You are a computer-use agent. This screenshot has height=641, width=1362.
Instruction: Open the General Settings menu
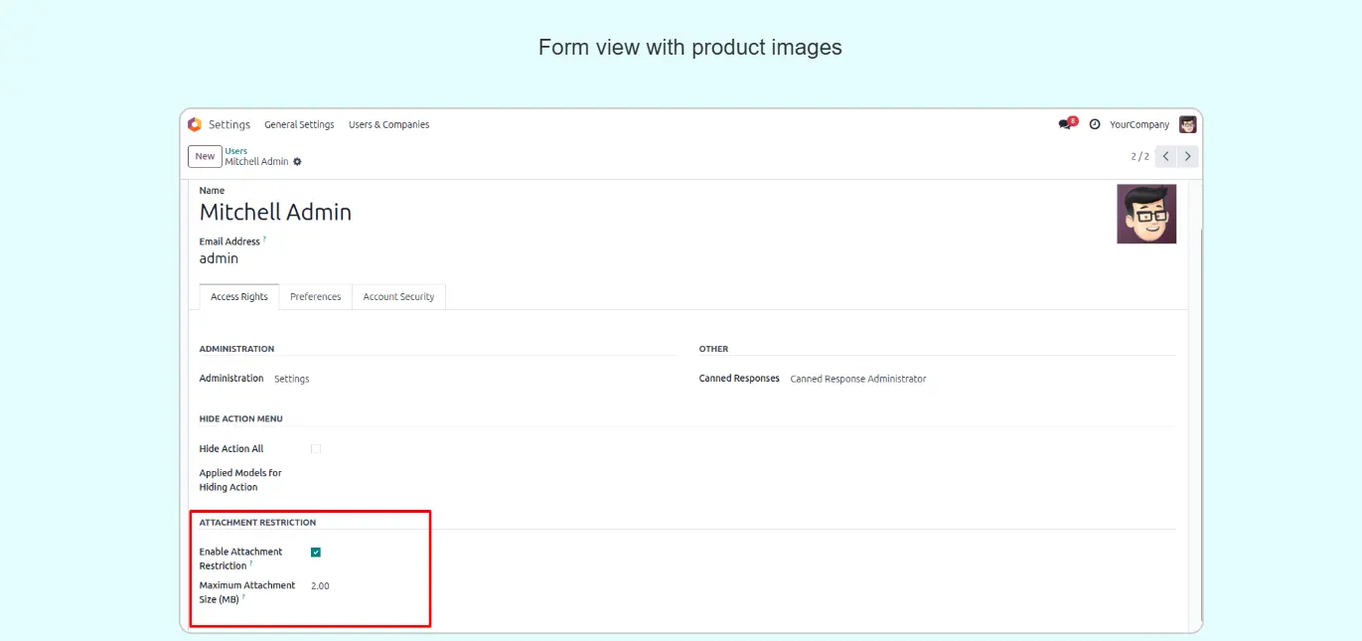click(299, 124)
